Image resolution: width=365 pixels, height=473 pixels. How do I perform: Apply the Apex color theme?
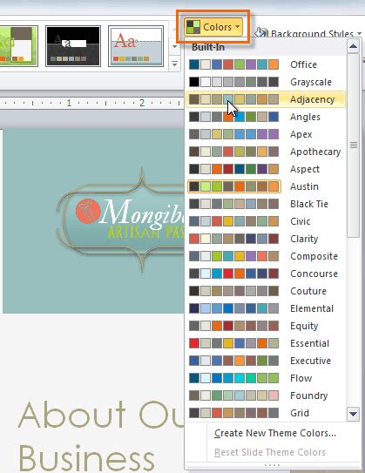[x=266, y=134]
